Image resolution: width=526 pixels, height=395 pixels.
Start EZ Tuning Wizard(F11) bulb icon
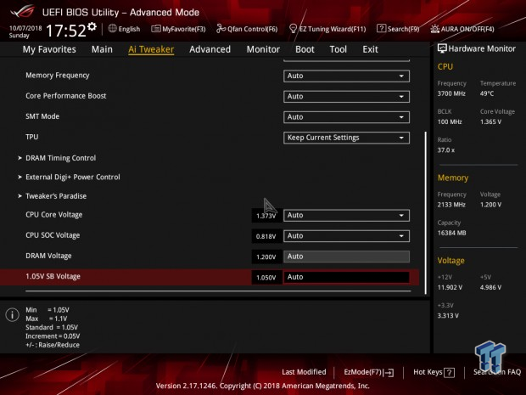293,29
